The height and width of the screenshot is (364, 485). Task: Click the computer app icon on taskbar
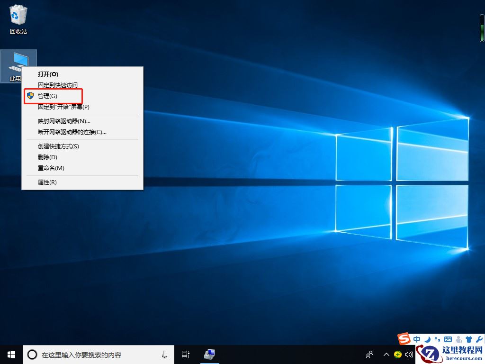[209, 354]
